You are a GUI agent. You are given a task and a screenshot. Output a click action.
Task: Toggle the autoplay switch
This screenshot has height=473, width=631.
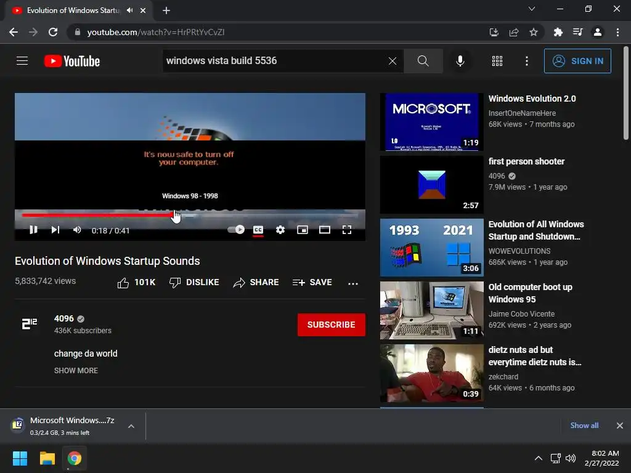236,230
